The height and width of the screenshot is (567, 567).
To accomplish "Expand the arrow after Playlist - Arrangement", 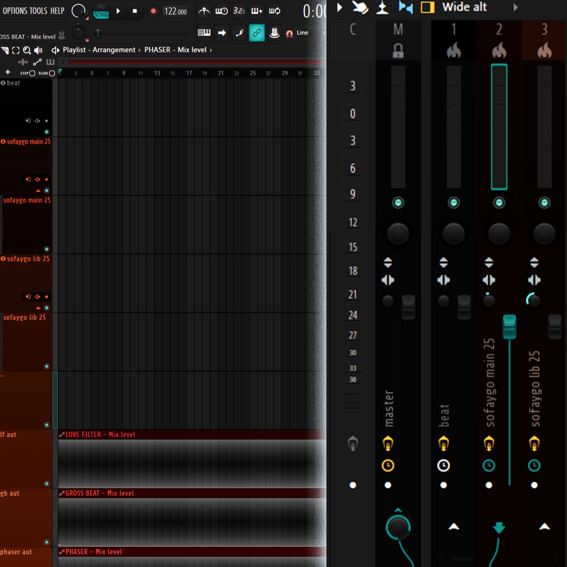I will click(139, 50).
